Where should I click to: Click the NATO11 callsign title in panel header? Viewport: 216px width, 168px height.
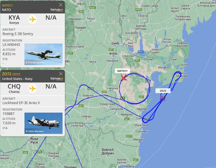7,5
